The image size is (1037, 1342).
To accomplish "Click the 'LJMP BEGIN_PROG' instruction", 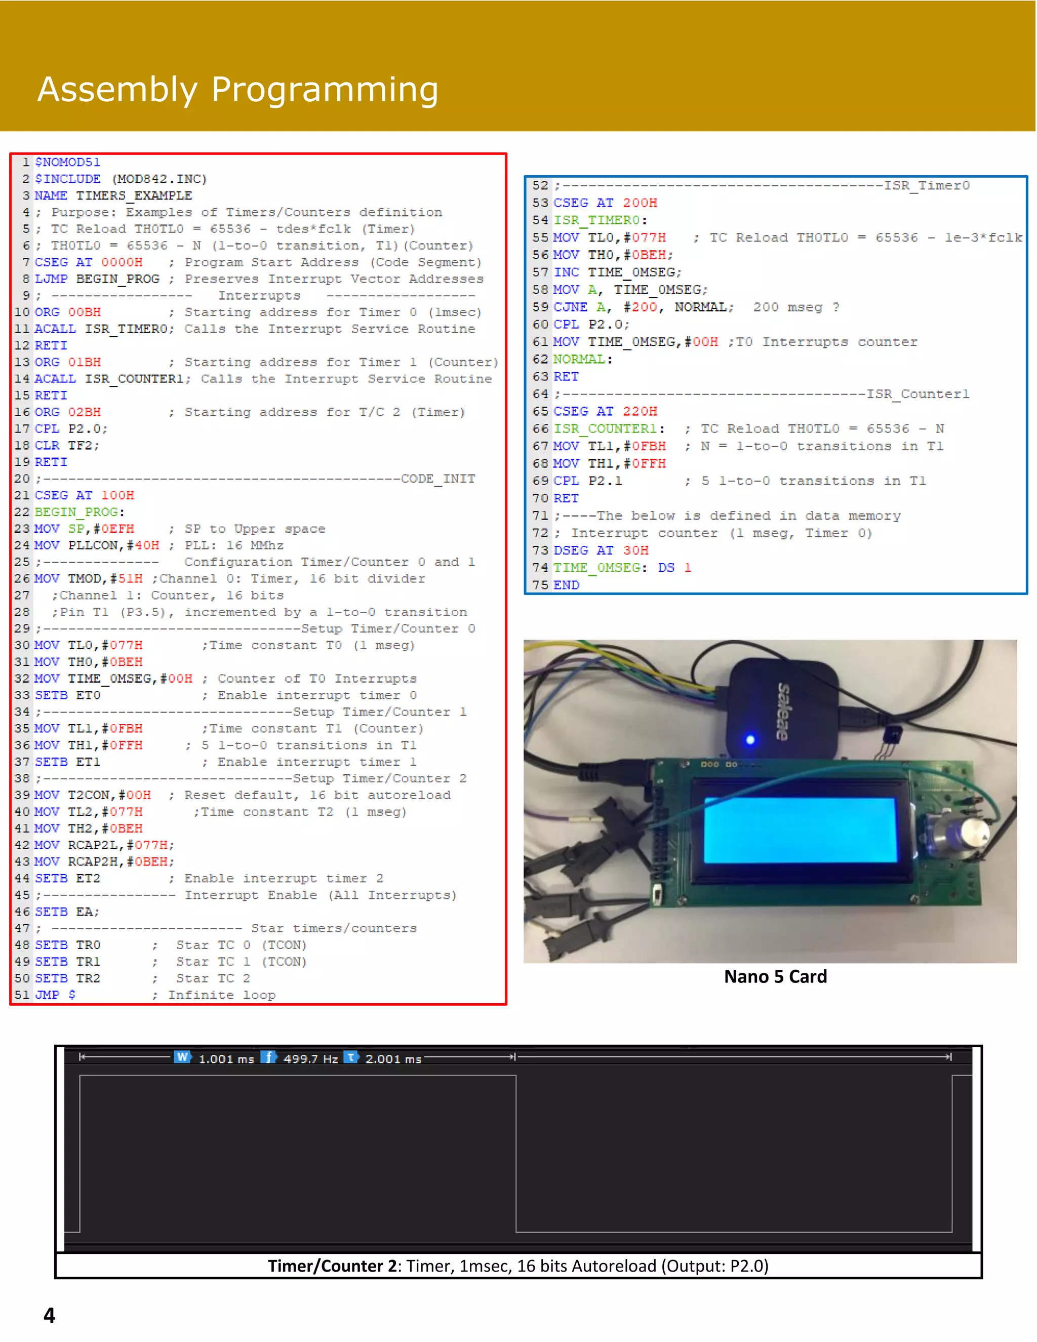I will pos(97,279).
